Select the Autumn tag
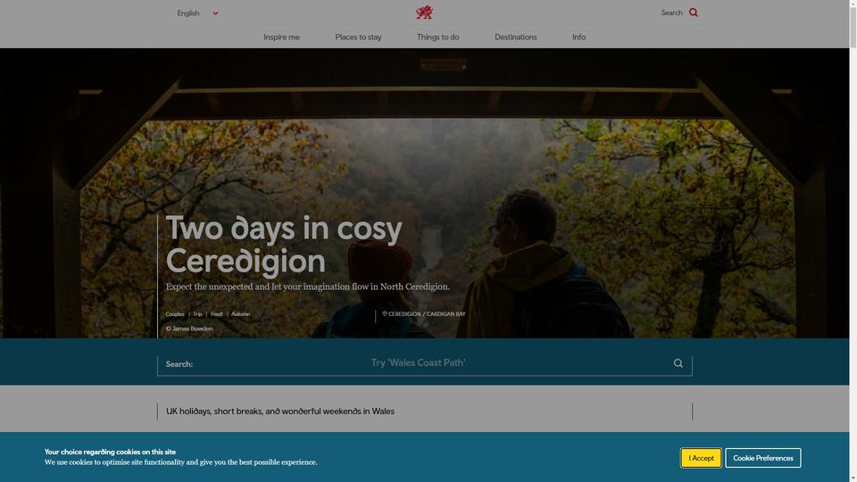Image resolution: width=857 pixels, height=482 pixels. tap(240, 314)
